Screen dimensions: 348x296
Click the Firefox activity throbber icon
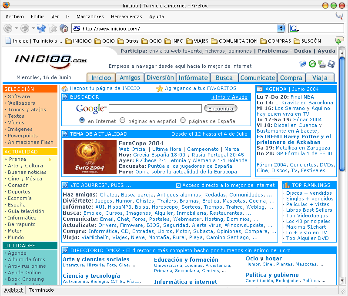(339, 16)
